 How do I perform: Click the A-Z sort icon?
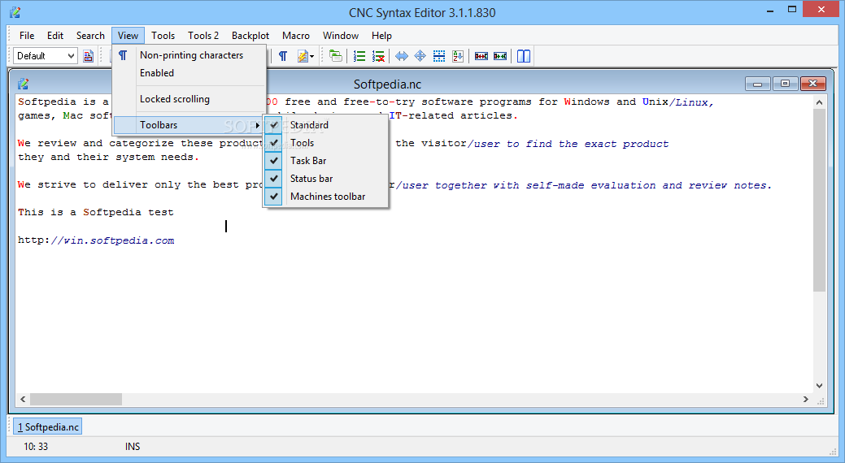coord(458,56)
